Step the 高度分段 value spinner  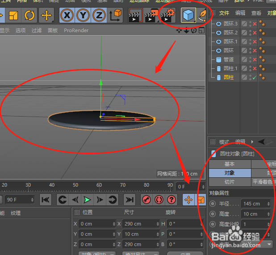pyautogui.click(x=268, y=224)
